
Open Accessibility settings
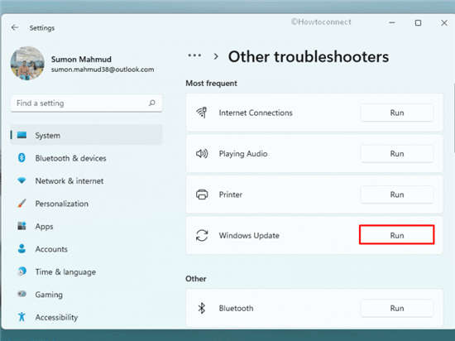click(x=86, y=317)
